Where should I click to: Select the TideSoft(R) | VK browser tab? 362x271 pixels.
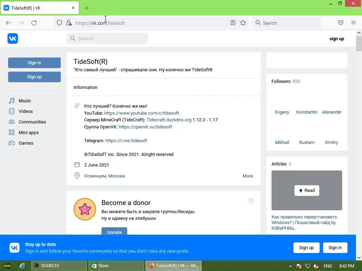tap(40, 8)
